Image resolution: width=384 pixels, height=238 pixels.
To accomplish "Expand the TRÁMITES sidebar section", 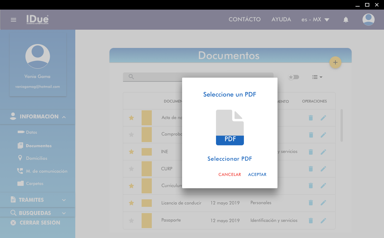I will tap(37, 200).
